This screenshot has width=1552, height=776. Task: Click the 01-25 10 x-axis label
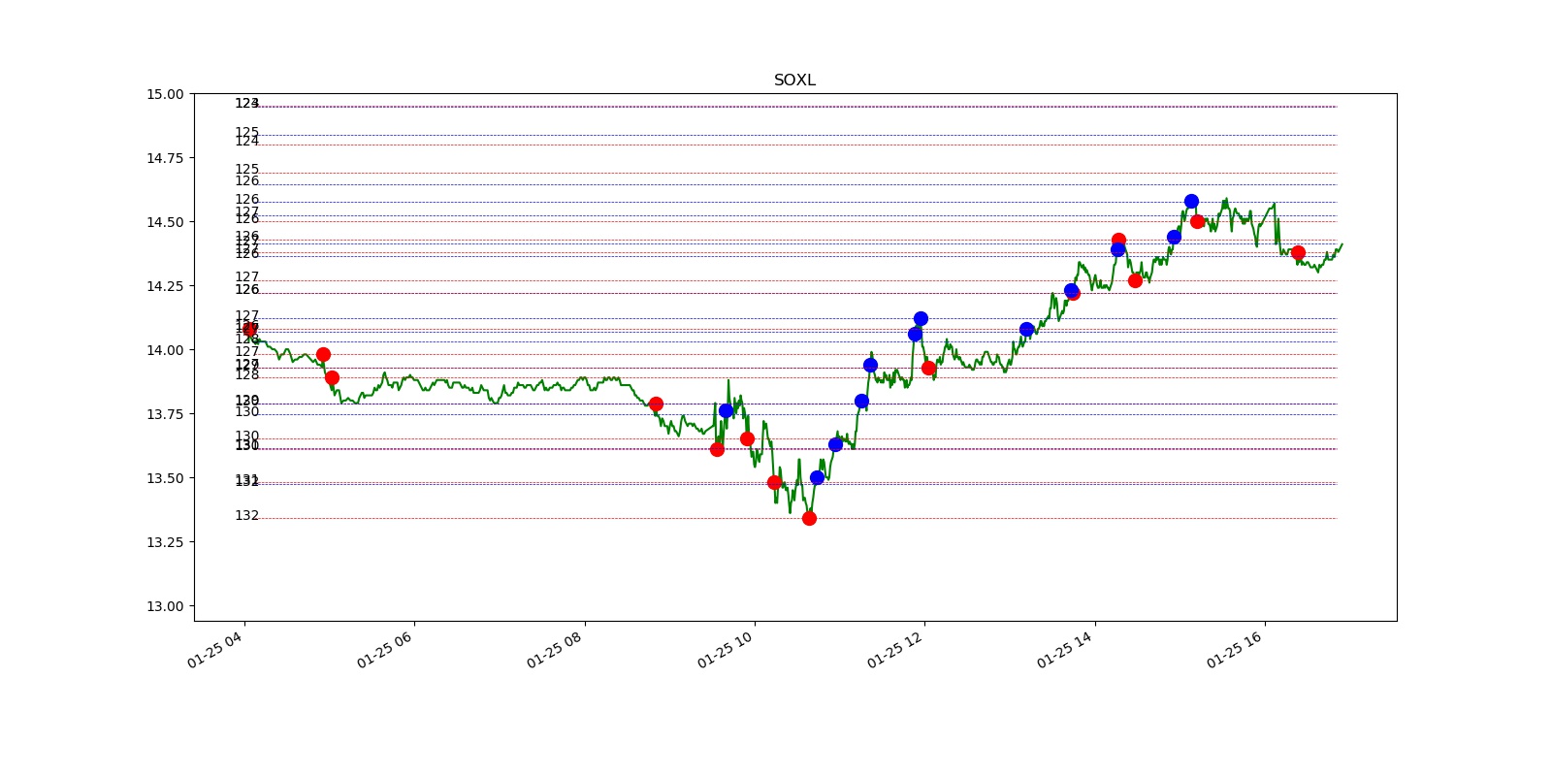pyautogui.click(x=725, y=650)
